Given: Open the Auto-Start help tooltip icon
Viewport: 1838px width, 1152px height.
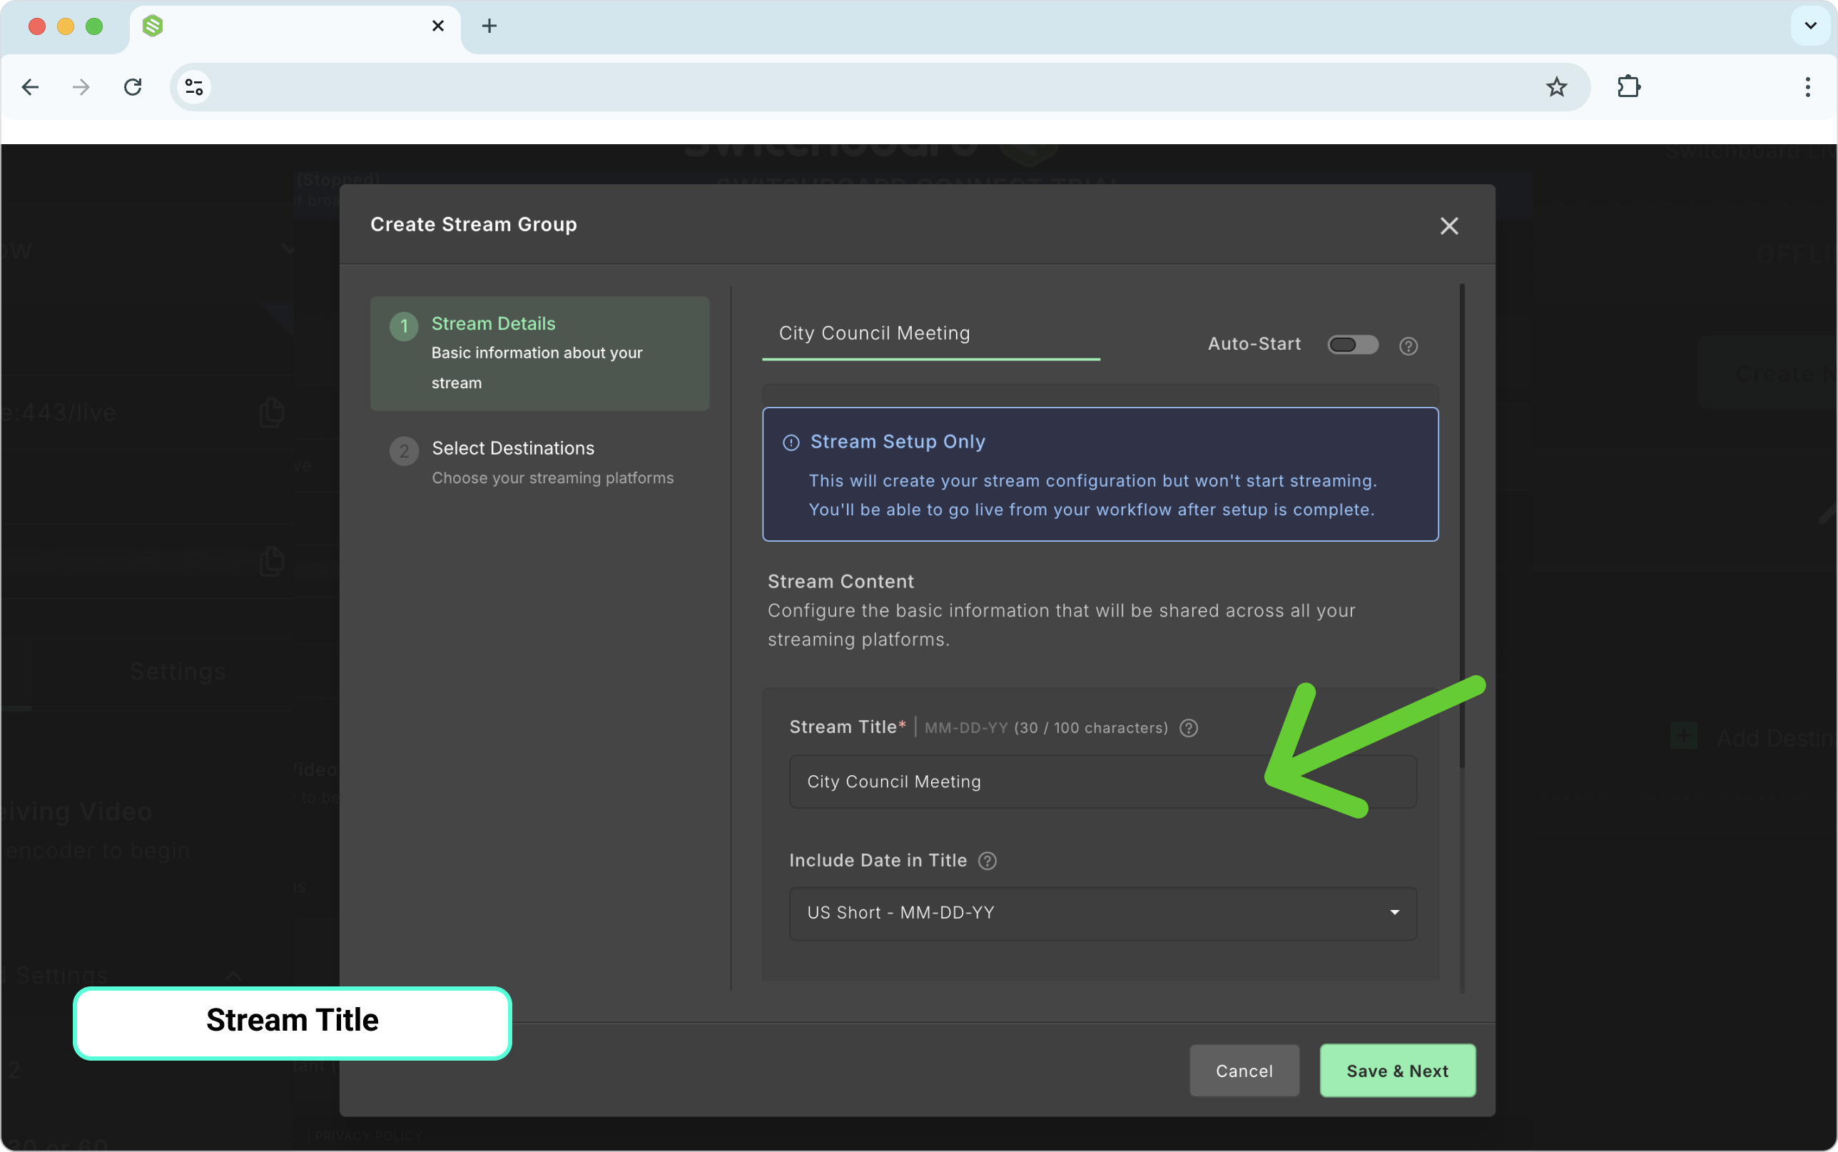Looking at the screenshot, I should (x=1408, y=346).
